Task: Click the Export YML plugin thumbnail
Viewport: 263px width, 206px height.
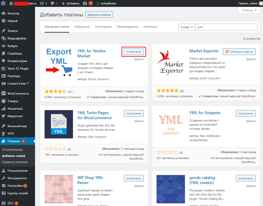Action: [x=59, y=63]
